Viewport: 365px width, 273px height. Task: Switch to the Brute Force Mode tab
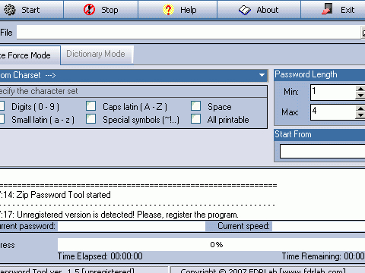30,55
